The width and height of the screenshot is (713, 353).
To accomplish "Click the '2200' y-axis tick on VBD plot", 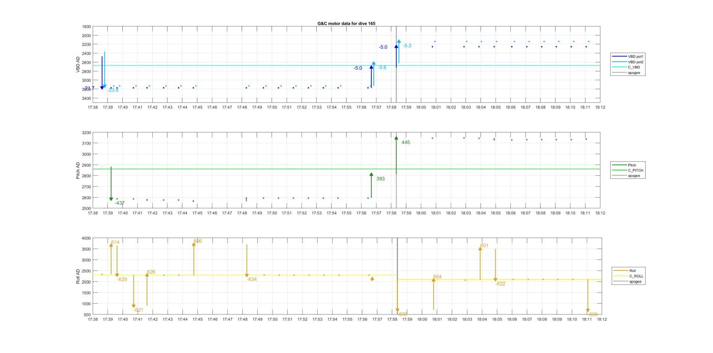I will 86,44.
